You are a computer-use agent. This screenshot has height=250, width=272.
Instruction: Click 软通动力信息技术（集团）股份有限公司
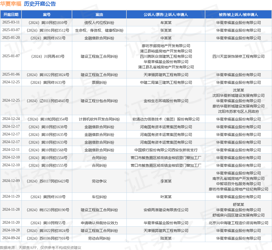click(166, 119)
